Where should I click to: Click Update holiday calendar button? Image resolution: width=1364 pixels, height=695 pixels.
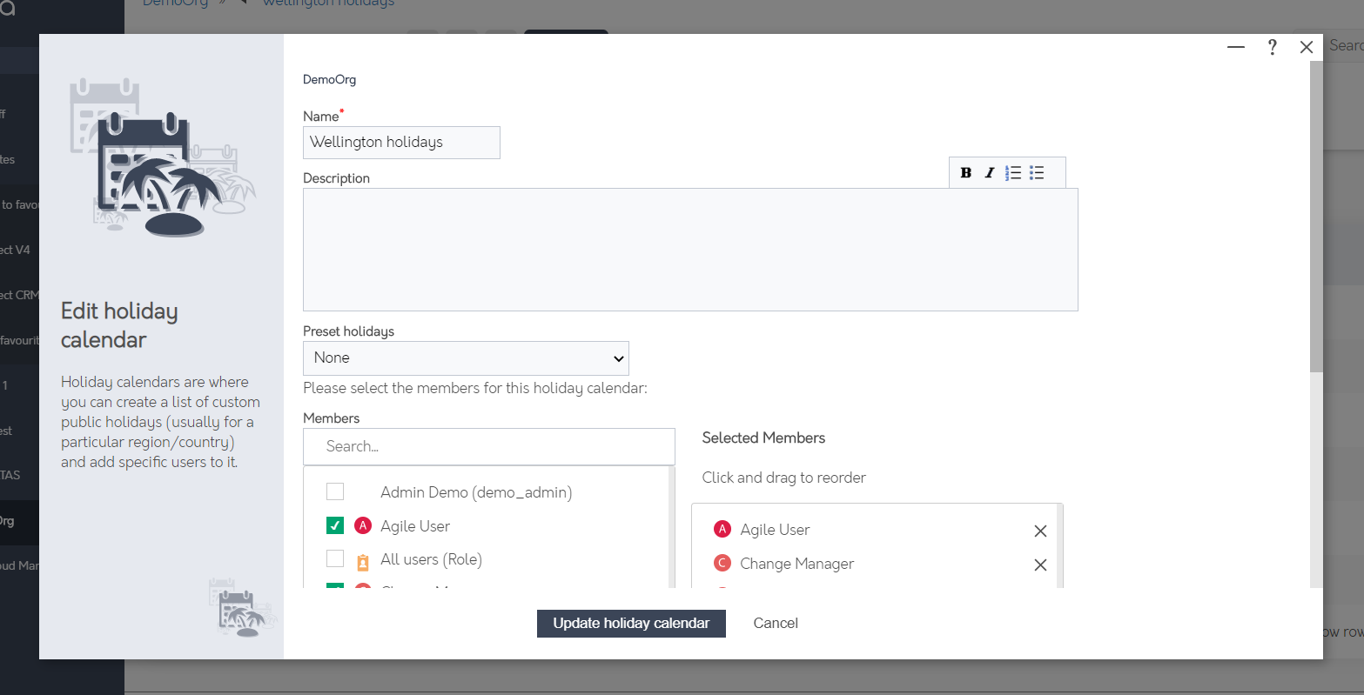pyautogui.click(x=631, y=623)
